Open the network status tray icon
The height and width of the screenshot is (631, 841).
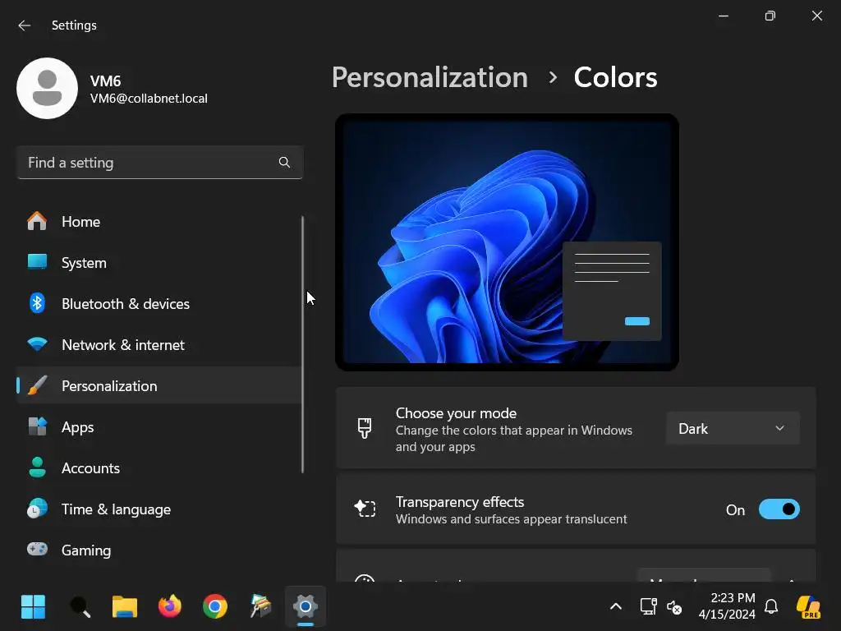649,607
